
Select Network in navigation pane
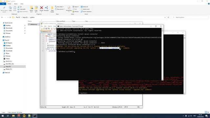tap(7, 73)
